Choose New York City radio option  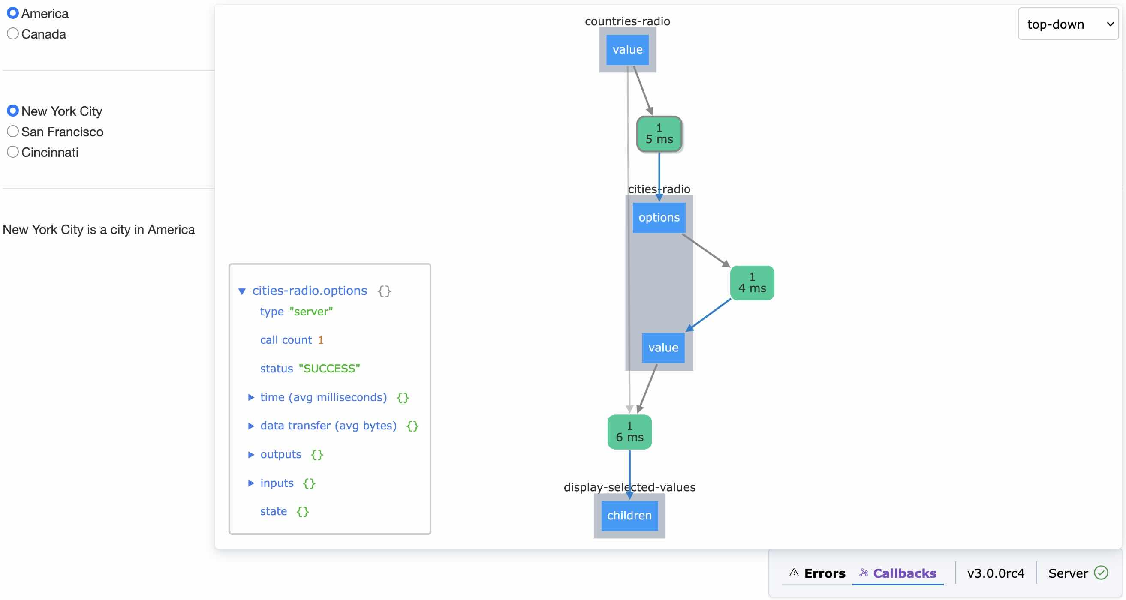point(13,111)
